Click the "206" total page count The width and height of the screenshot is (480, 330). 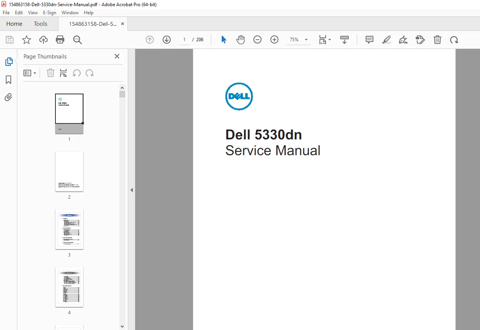click(200, 40)
